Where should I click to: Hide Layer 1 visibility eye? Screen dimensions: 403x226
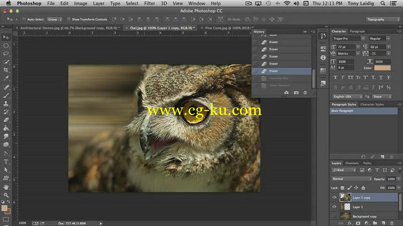(334, 206)
